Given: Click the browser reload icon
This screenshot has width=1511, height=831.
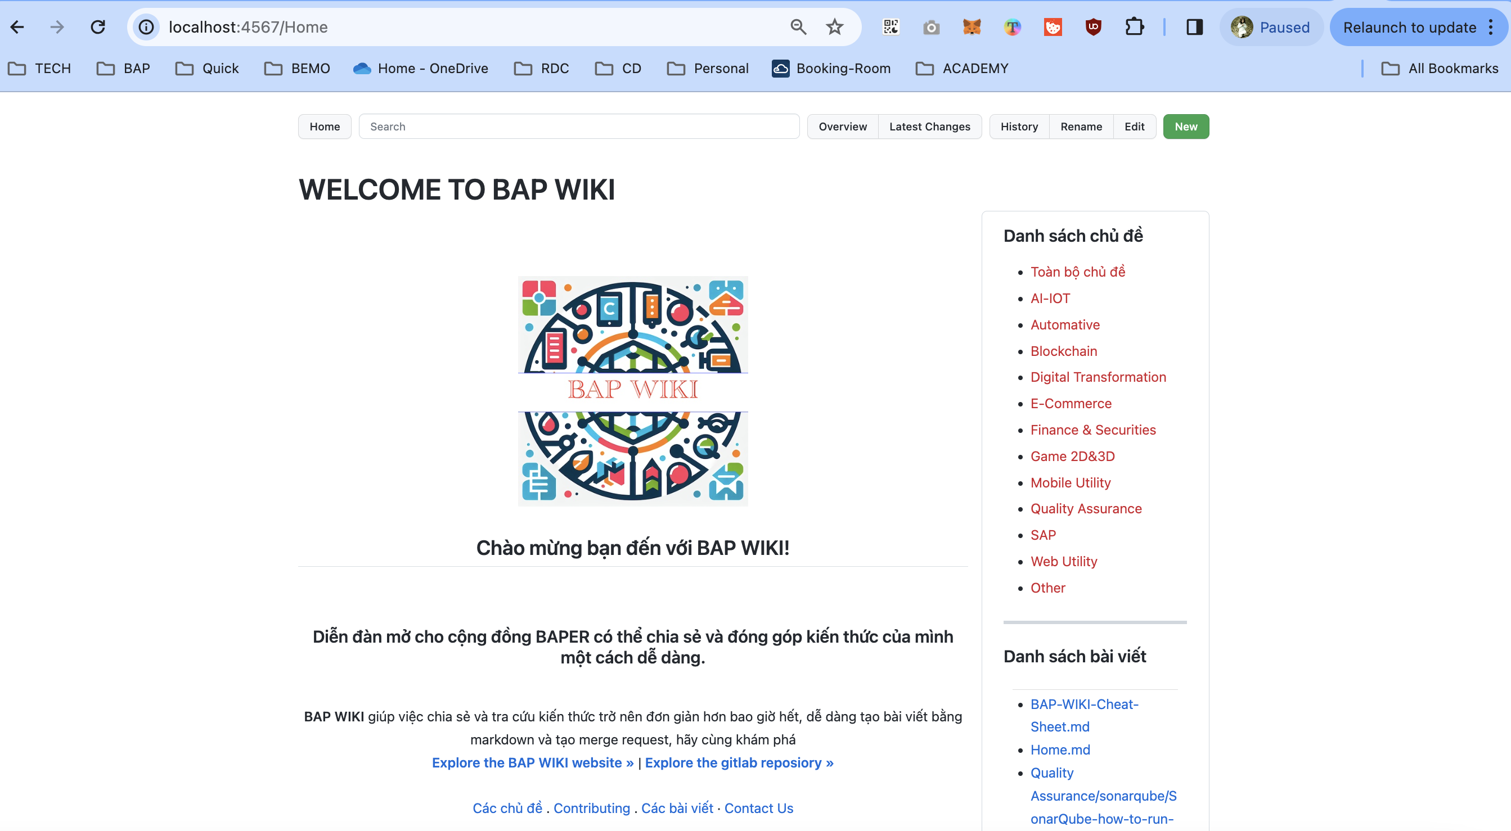Looking at the screenshot, I should 98,27.
